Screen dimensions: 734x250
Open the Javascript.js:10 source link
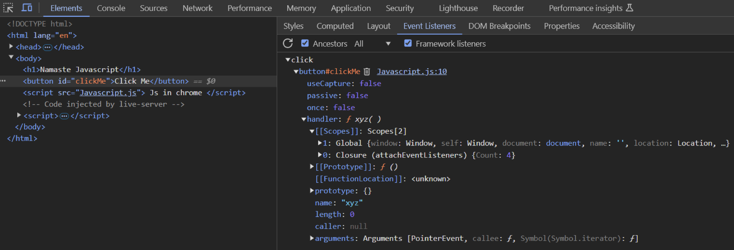pos(412,72)
